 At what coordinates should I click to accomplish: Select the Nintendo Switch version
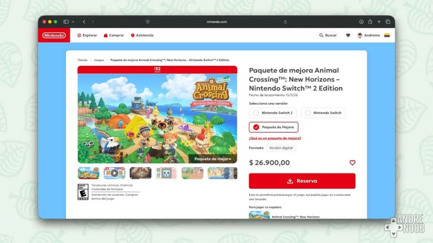coord(323,113)
